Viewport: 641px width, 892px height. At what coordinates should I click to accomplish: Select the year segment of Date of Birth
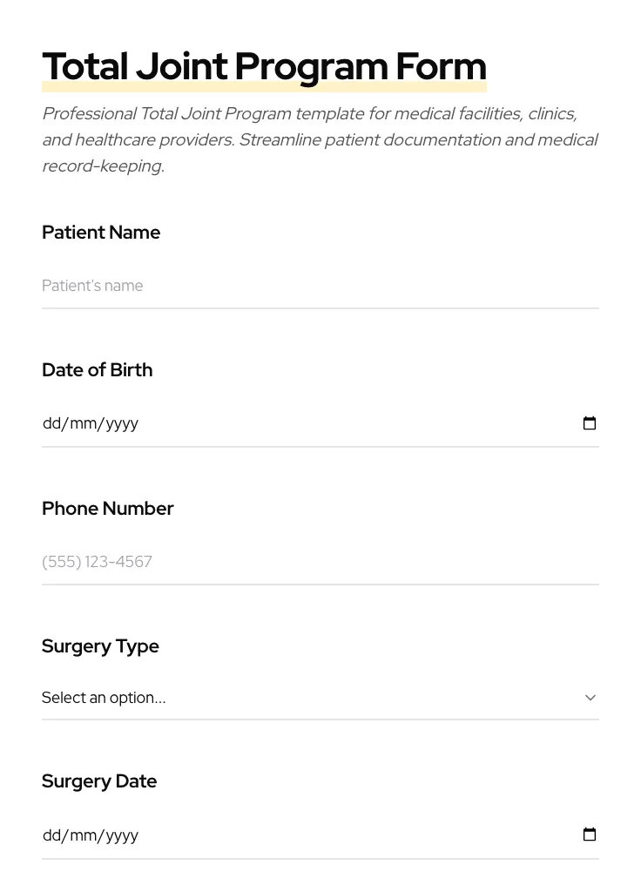[122, 423]
